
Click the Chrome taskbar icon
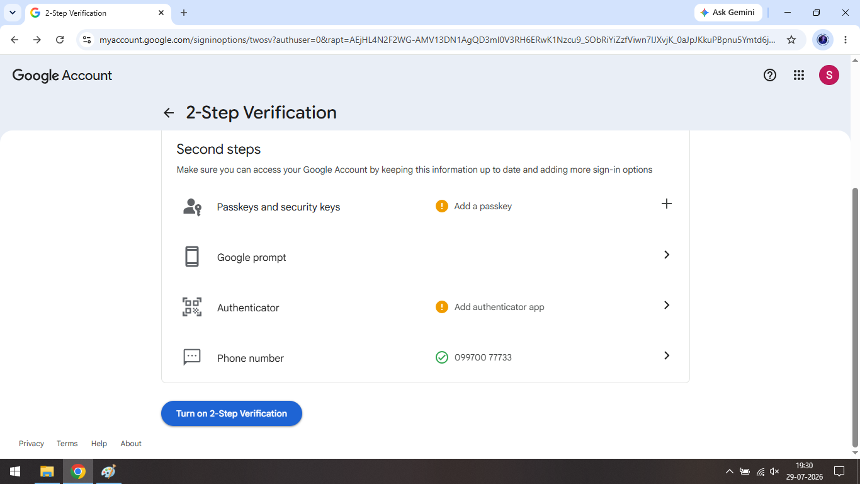pos(78,471)
